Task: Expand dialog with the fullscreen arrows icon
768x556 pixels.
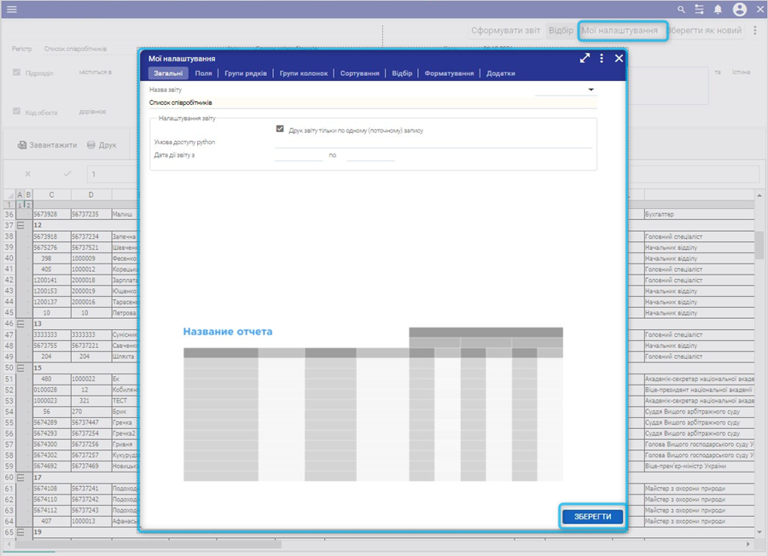Action: click(x=585, y=58)
